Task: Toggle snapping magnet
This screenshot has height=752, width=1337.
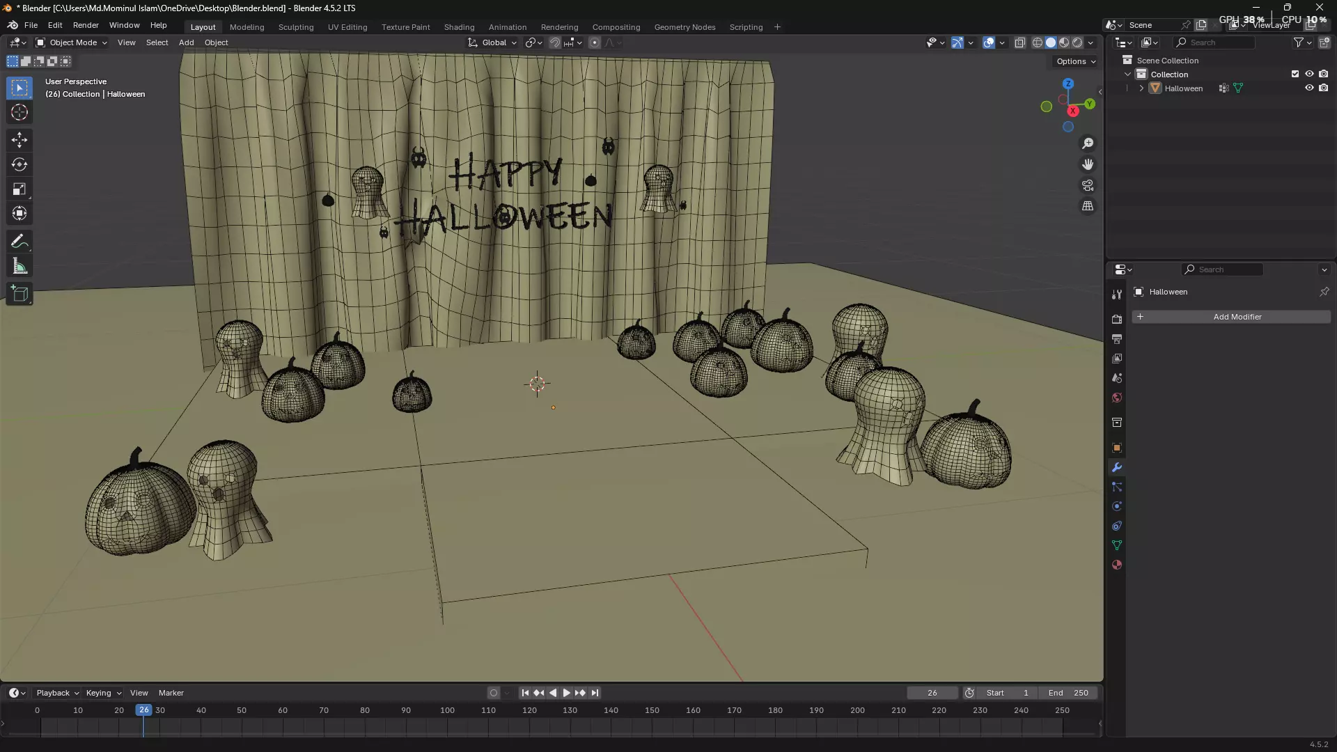Action: tap(554, 42)
